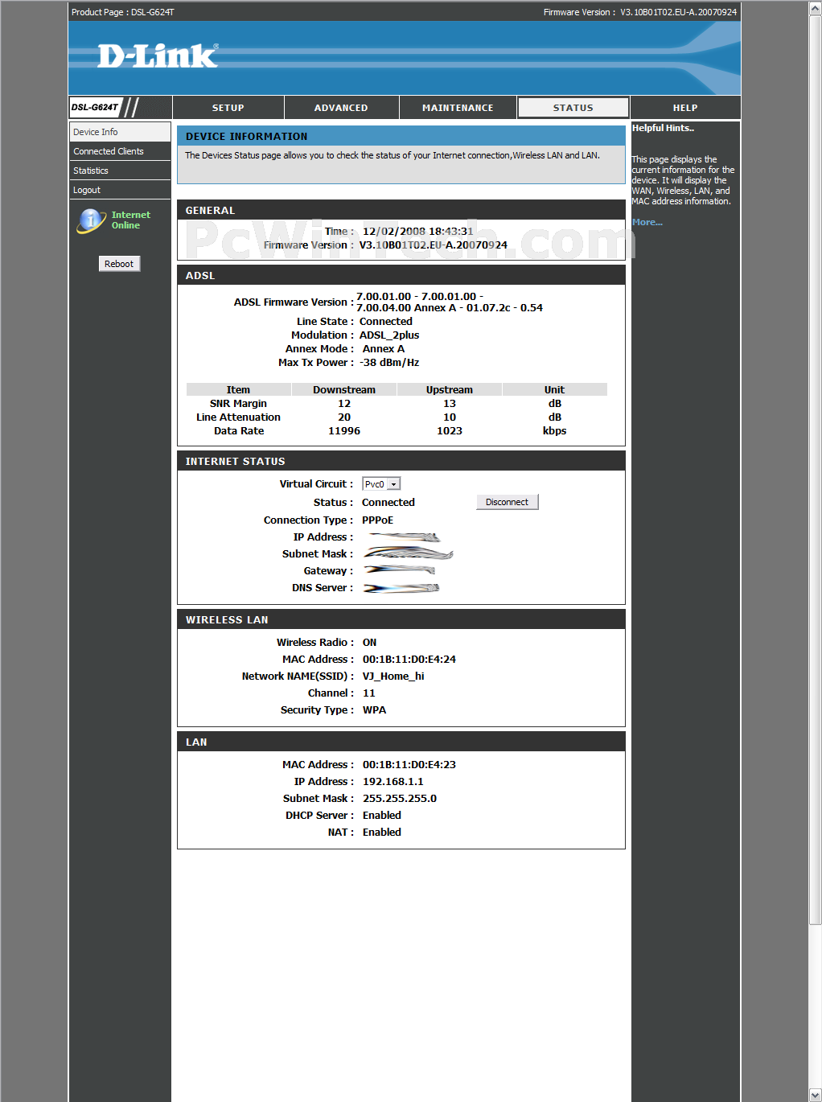Click the wireless Channel value 11
The height and width of the screenshot is (1102, 822).
point(368,693)
